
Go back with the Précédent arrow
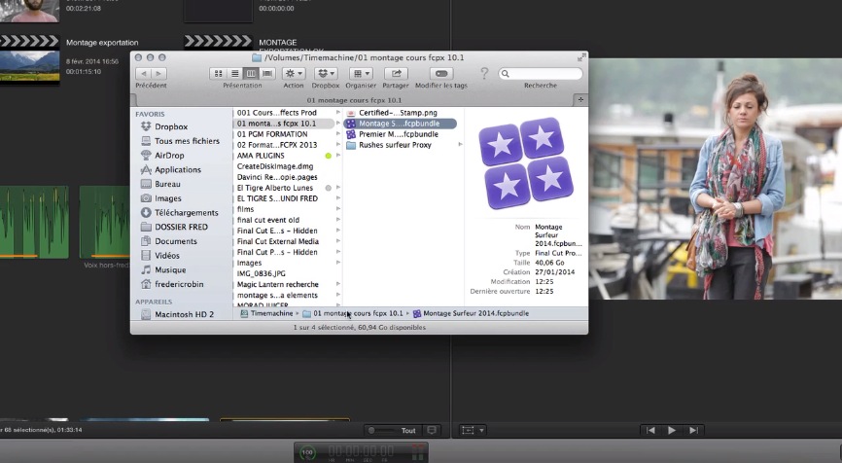pyautogui.click(x=144, y=74)
